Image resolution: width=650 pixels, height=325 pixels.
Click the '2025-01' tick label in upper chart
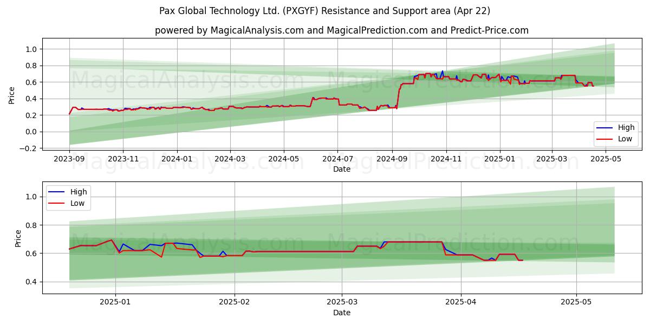coord(500,160)
